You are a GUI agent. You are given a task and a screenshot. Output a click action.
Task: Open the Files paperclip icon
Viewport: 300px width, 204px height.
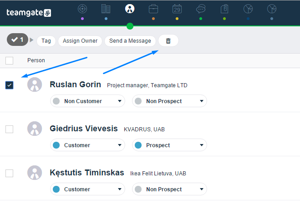pyautogui.click(x=224, y=9)
